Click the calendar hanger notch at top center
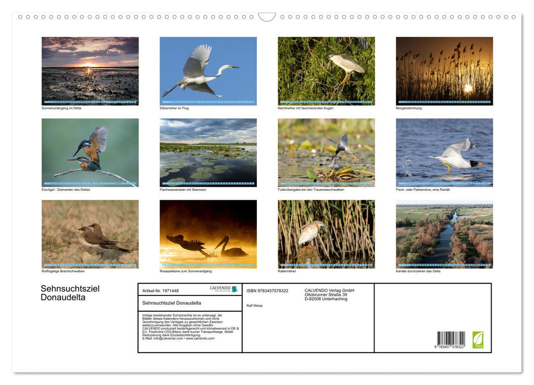This screenshot has width=534, height=385. 267,17
